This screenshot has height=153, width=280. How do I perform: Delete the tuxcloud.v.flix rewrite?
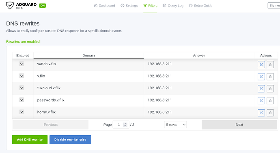point(270,89)
